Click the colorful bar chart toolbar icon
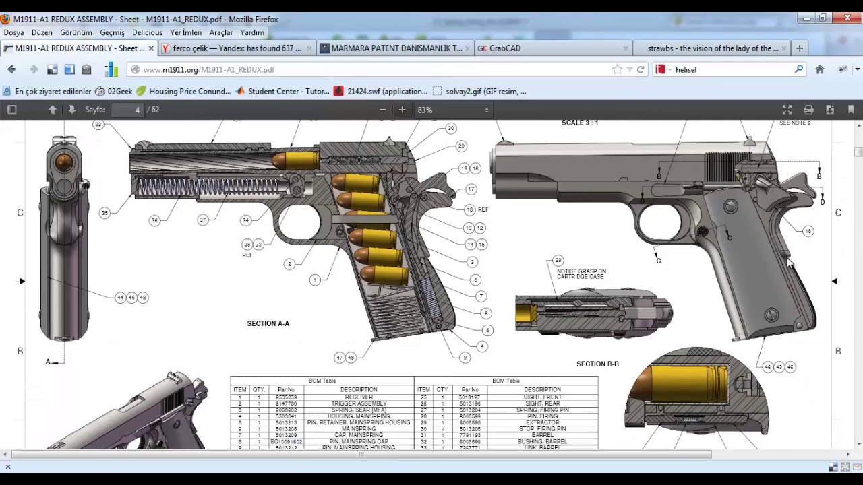Screen dimensions: 863x485 click(x=111, y=69)
